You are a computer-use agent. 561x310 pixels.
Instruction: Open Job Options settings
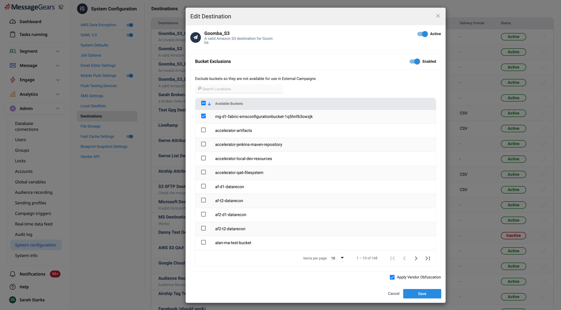[91, 55]
